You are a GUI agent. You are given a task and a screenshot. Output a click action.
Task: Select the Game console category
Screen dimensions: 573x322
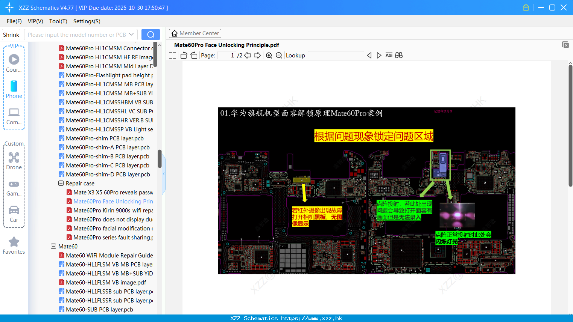(x=14, y=188)
